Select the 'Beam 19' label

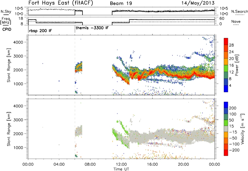tap(121, 3)
